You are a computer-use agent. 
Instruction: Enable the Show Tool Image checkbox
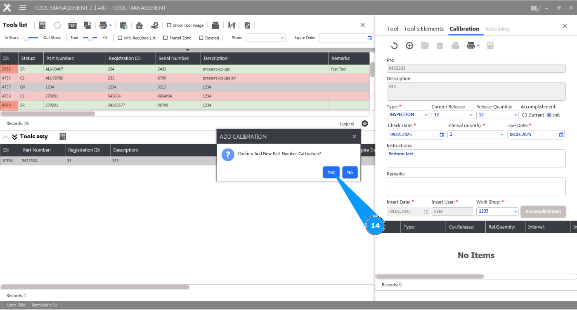coord(169,25)
